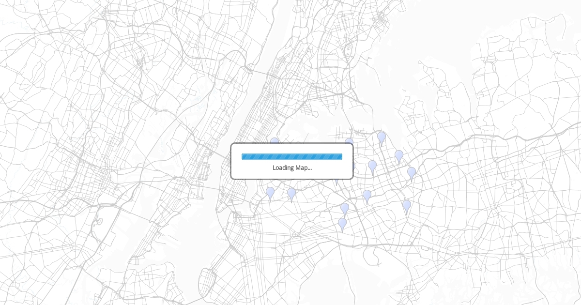581x305 pixels.
Task: Click the pin directly above the southernmost pin
Action: (x=345, y=209)
